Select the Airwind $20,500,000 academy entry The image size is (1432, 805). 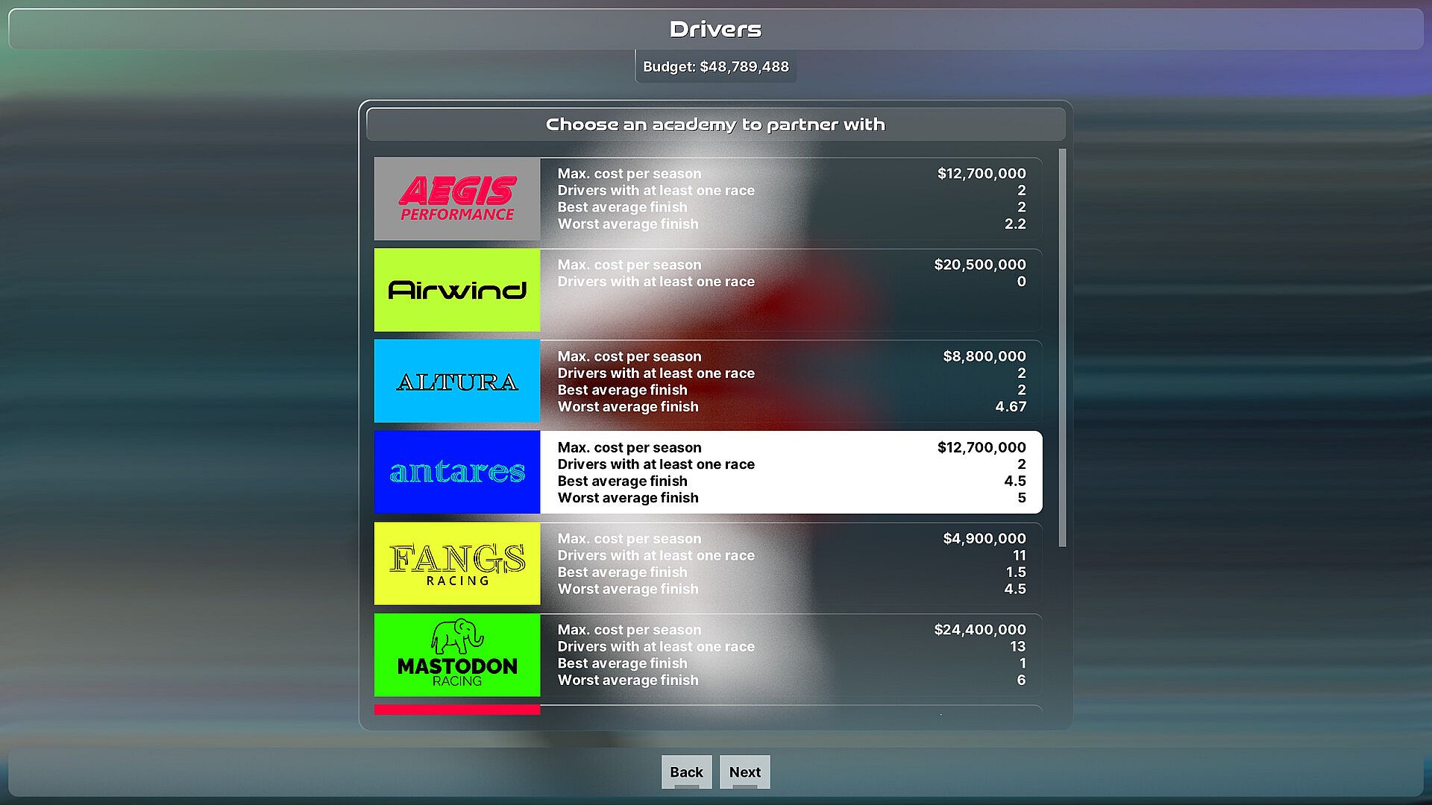791,290
